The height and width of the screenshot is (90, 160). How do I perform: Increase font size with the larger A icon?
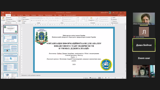43,18
